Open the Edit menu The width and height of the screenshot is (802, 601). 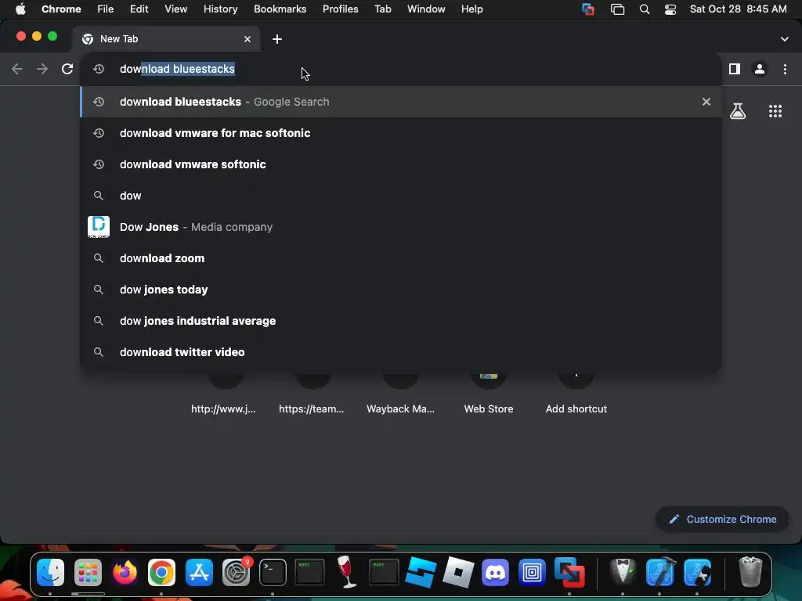[139, 9]
